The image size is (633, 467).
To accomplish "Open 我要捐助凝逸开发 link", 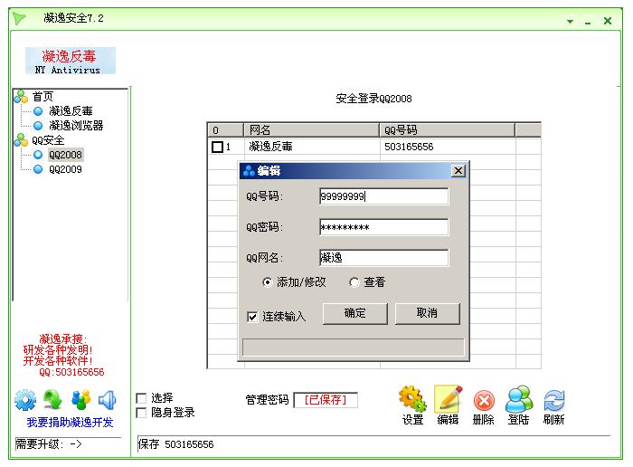I will (70, 423).
